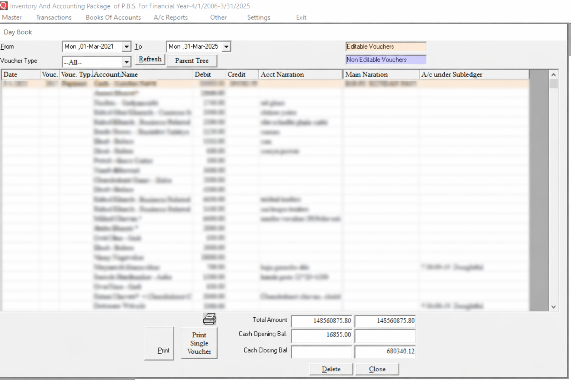Click Total Amount debit field 145560875.80
Screen dimensions: 571x380
[x=322, y=321]
